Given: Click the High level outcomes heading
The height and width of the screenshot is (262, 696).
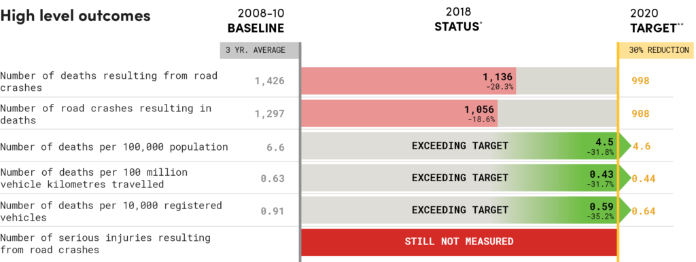Looking at the screenshot, I should tap(75, 16).
